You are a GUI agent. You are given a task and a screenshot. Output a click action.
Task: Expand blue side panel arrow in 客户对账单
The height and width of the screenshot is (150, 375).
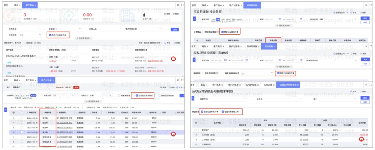click(6, 110)
